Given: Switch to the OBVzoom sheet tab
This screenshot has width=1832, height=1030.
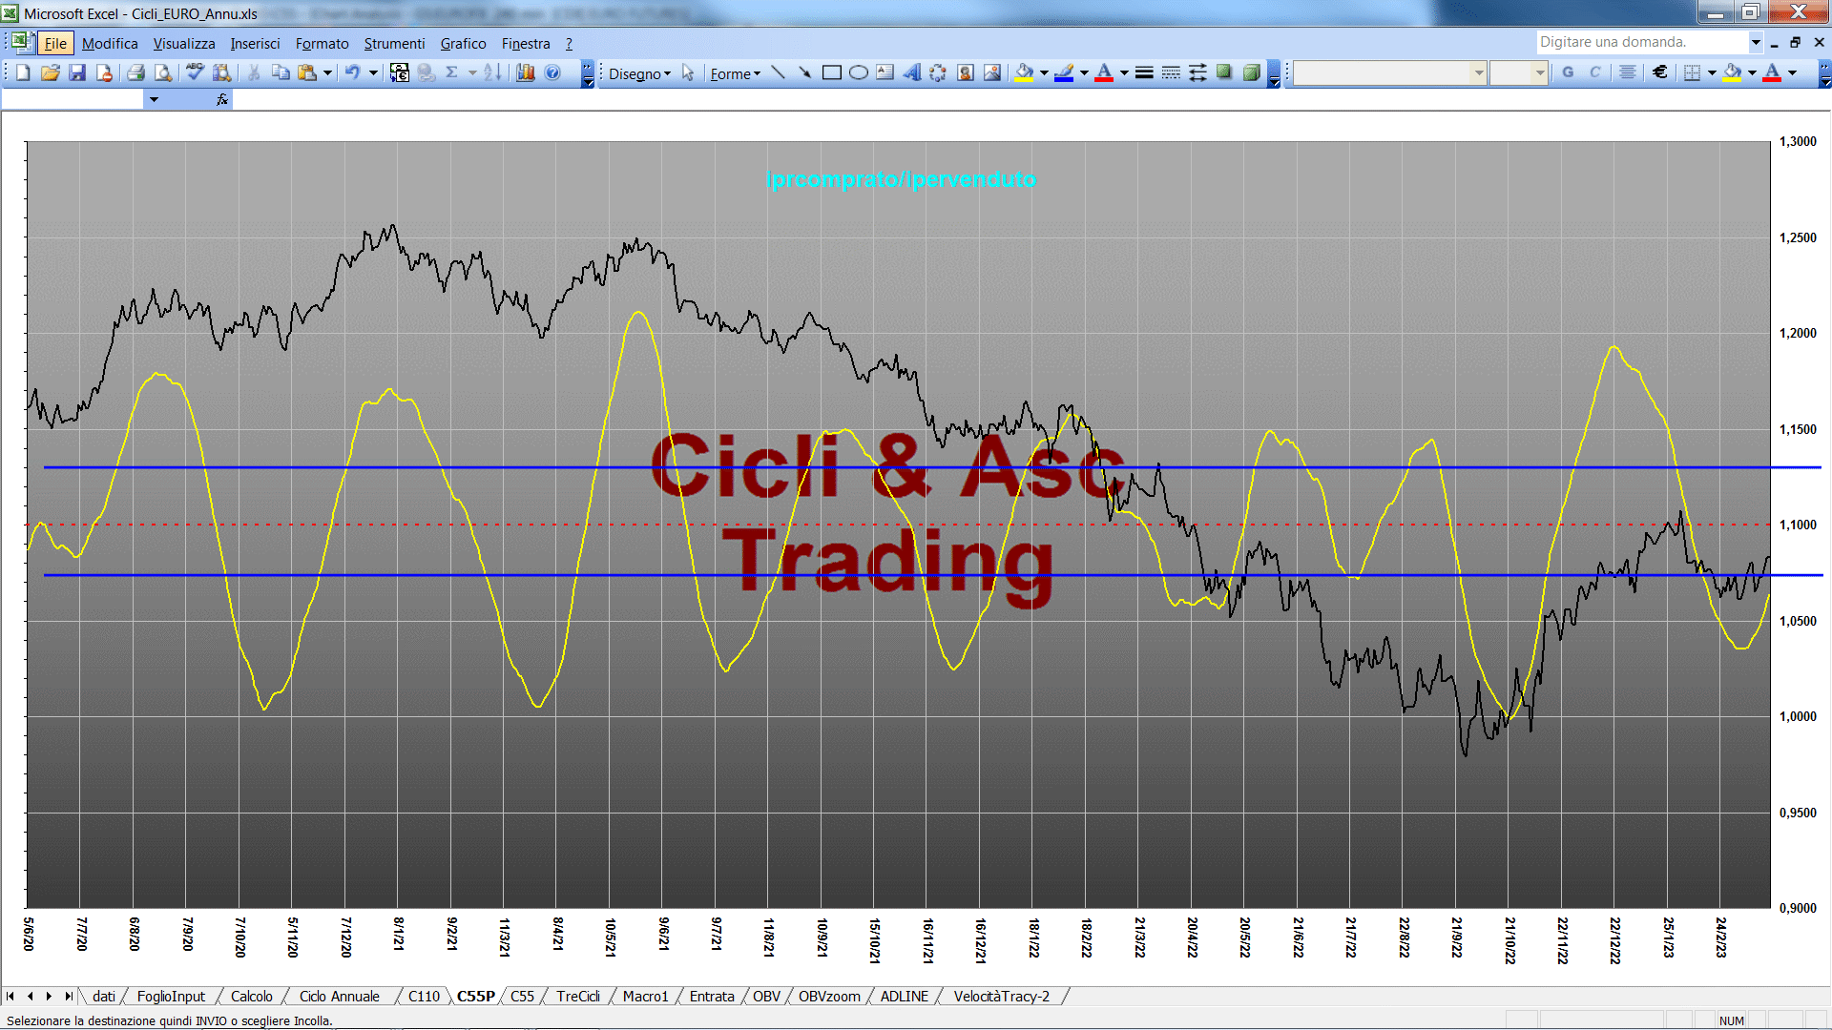Looking at the screenshot, I should (829, 997).
